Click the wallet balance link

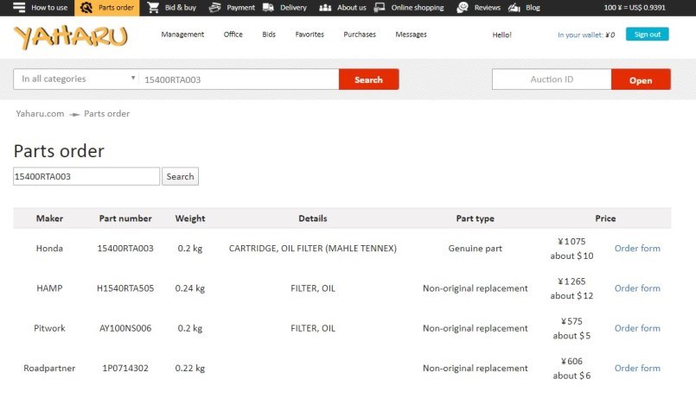click(x=586, y=35)
